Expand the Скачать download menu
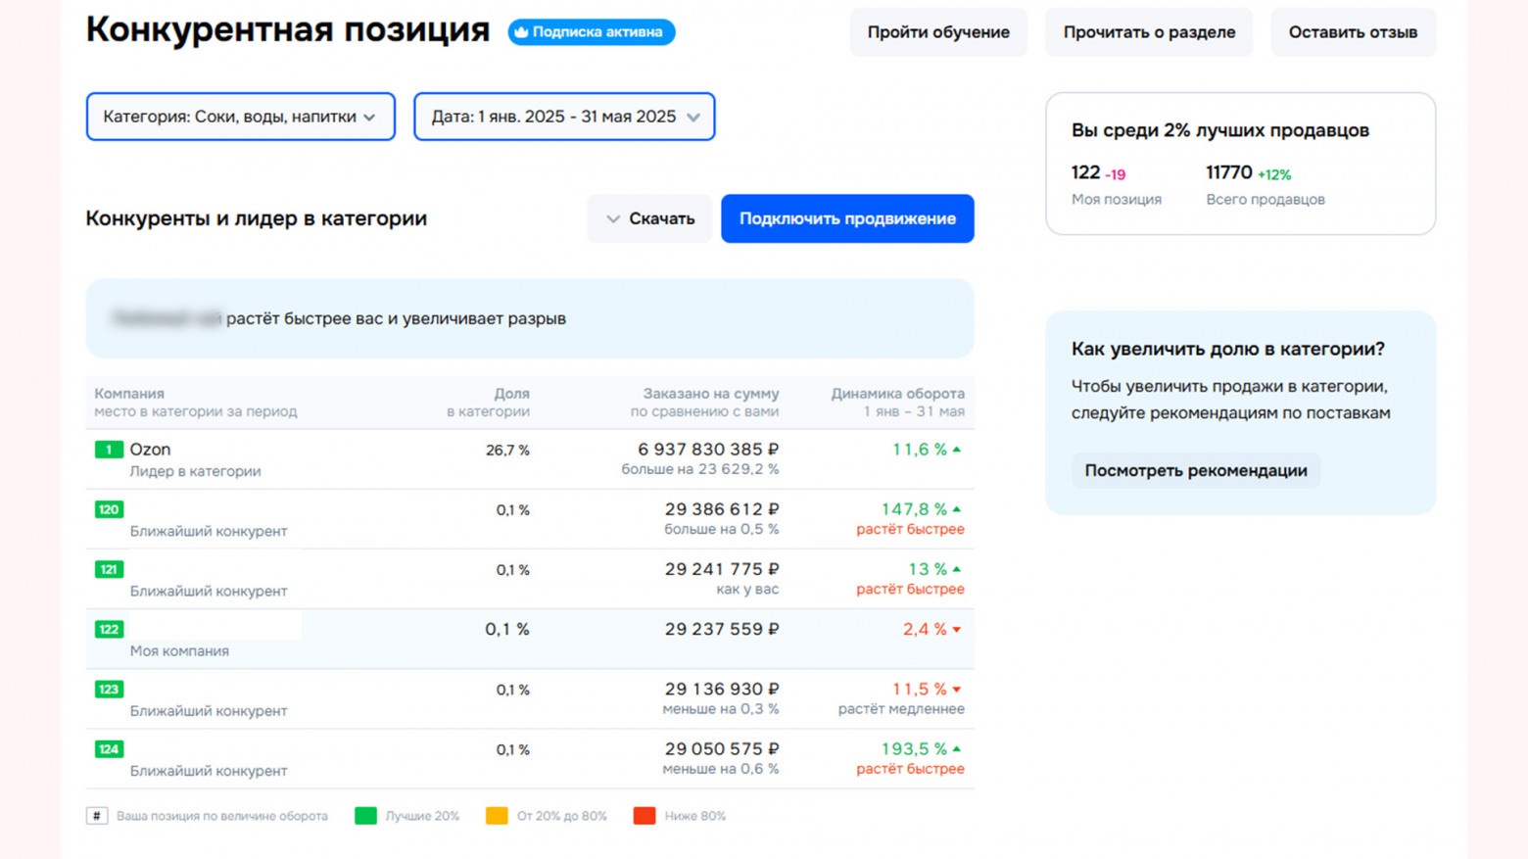Image resolution: width=1528 pixels, height=859 pixels. point(649,218)
